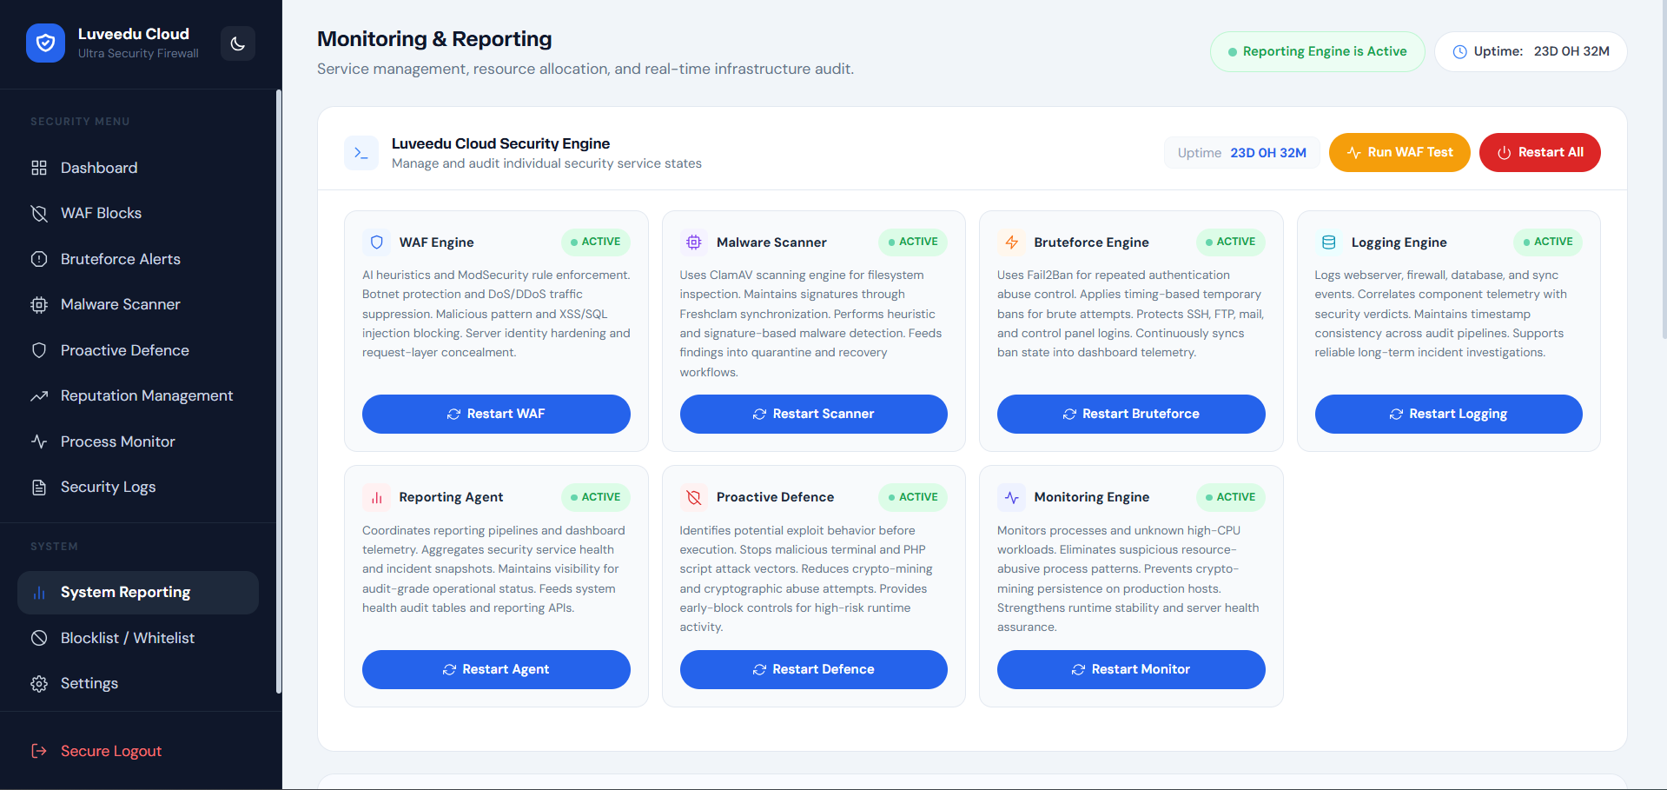This screenshot has width=1667, height=790.
Task: Click the Luveedu Cloud shield logo
Action: [45, 43]
